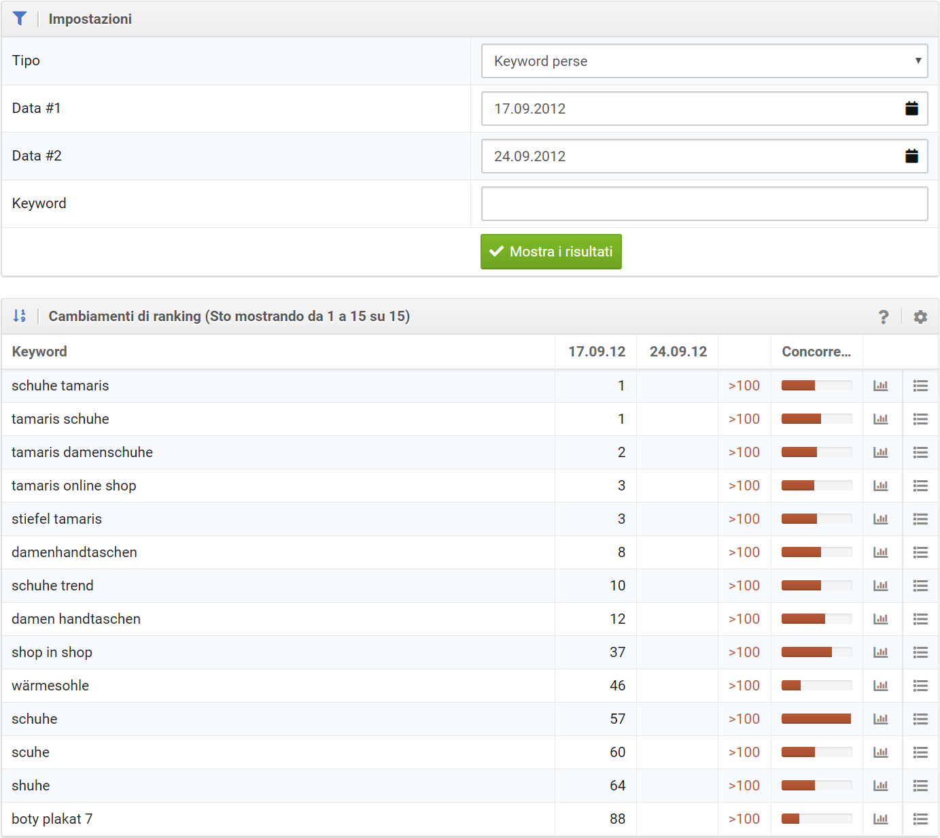Select the keyword 'shop in shop'
Viewport: 940px width, 838px height.
click(52, 652)
